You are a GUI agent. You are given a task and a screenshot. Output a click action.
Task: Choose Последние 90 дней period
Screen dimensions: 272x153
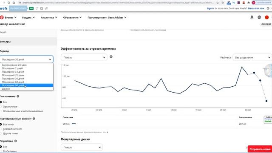26,85
